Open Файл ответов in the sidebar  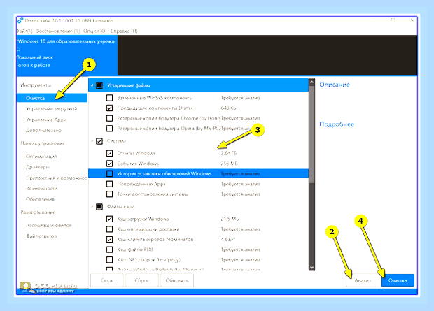click(41, 236)
